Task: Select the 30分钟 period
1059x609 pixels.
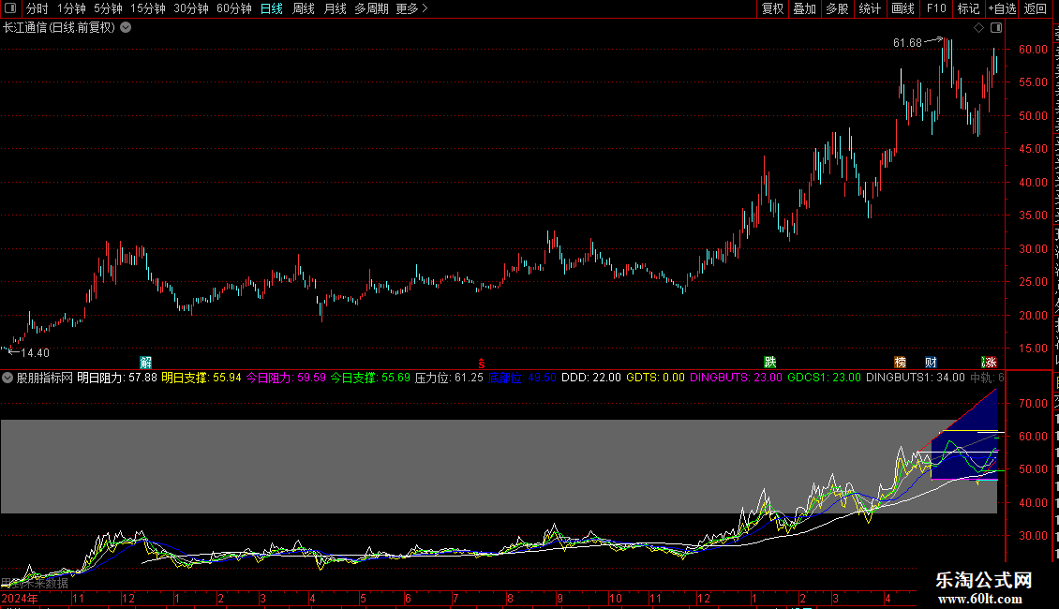Action: coord(191,8)
